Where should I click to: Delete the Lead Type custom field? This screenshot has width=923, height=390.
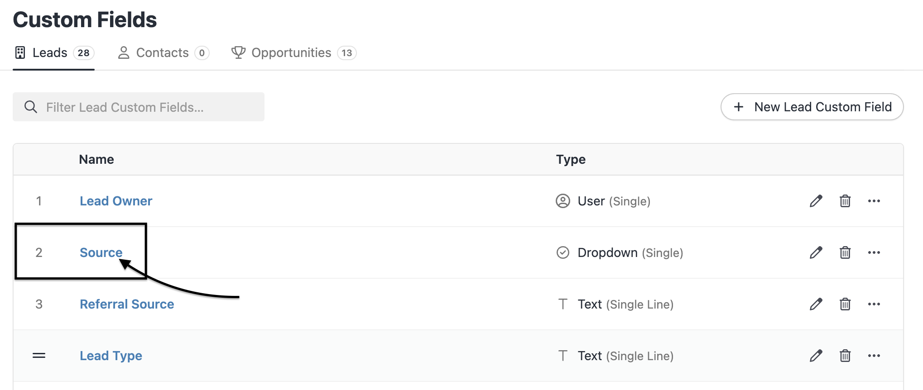(x=845, y=356)
